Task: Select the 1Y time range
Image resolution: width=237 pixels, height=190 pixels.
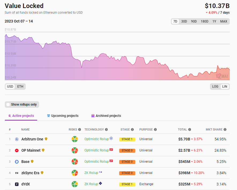Action: click(214, 21)
